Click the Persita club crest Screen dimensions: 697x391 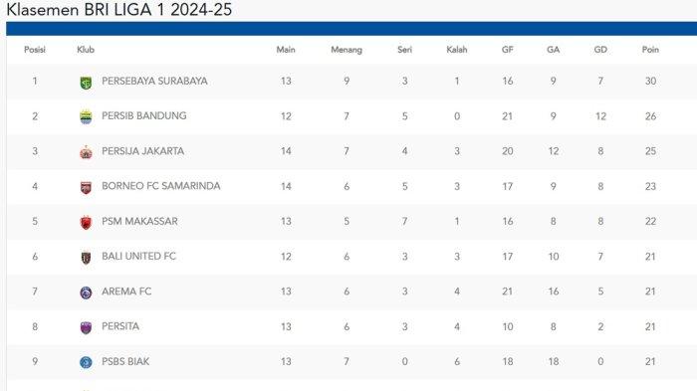point(86,327)
